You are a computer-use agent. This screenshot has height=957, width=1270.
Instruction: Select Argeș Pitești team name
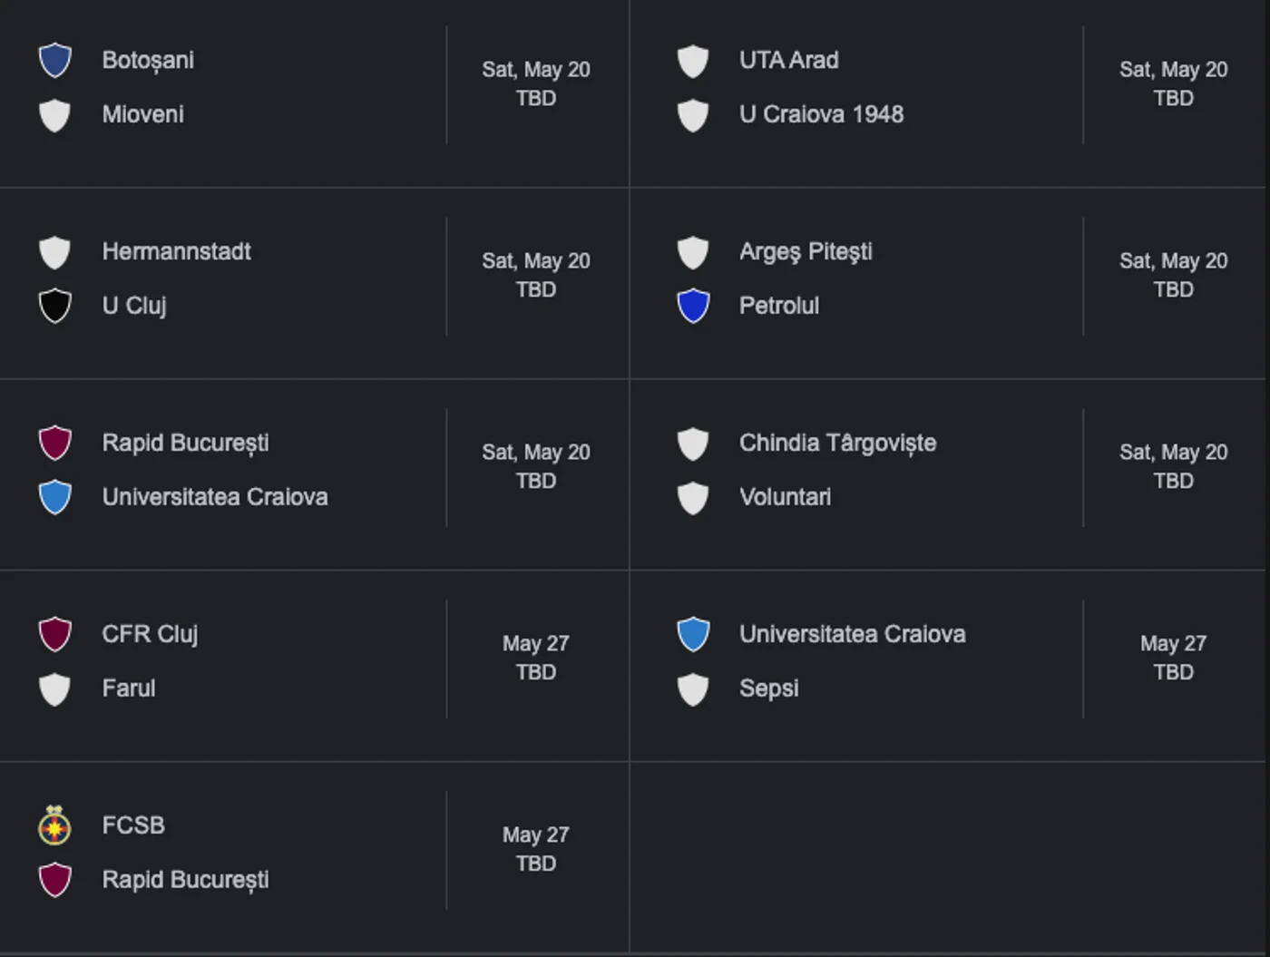pyautogui.click(x=806, y=251)
